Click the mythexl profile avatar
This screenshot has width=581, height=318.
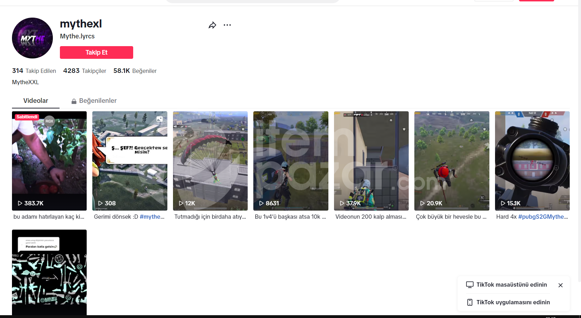[x=32, y=38]
